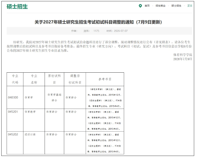
Task: Click the 作者 label
Action: [x=74, y=31]
